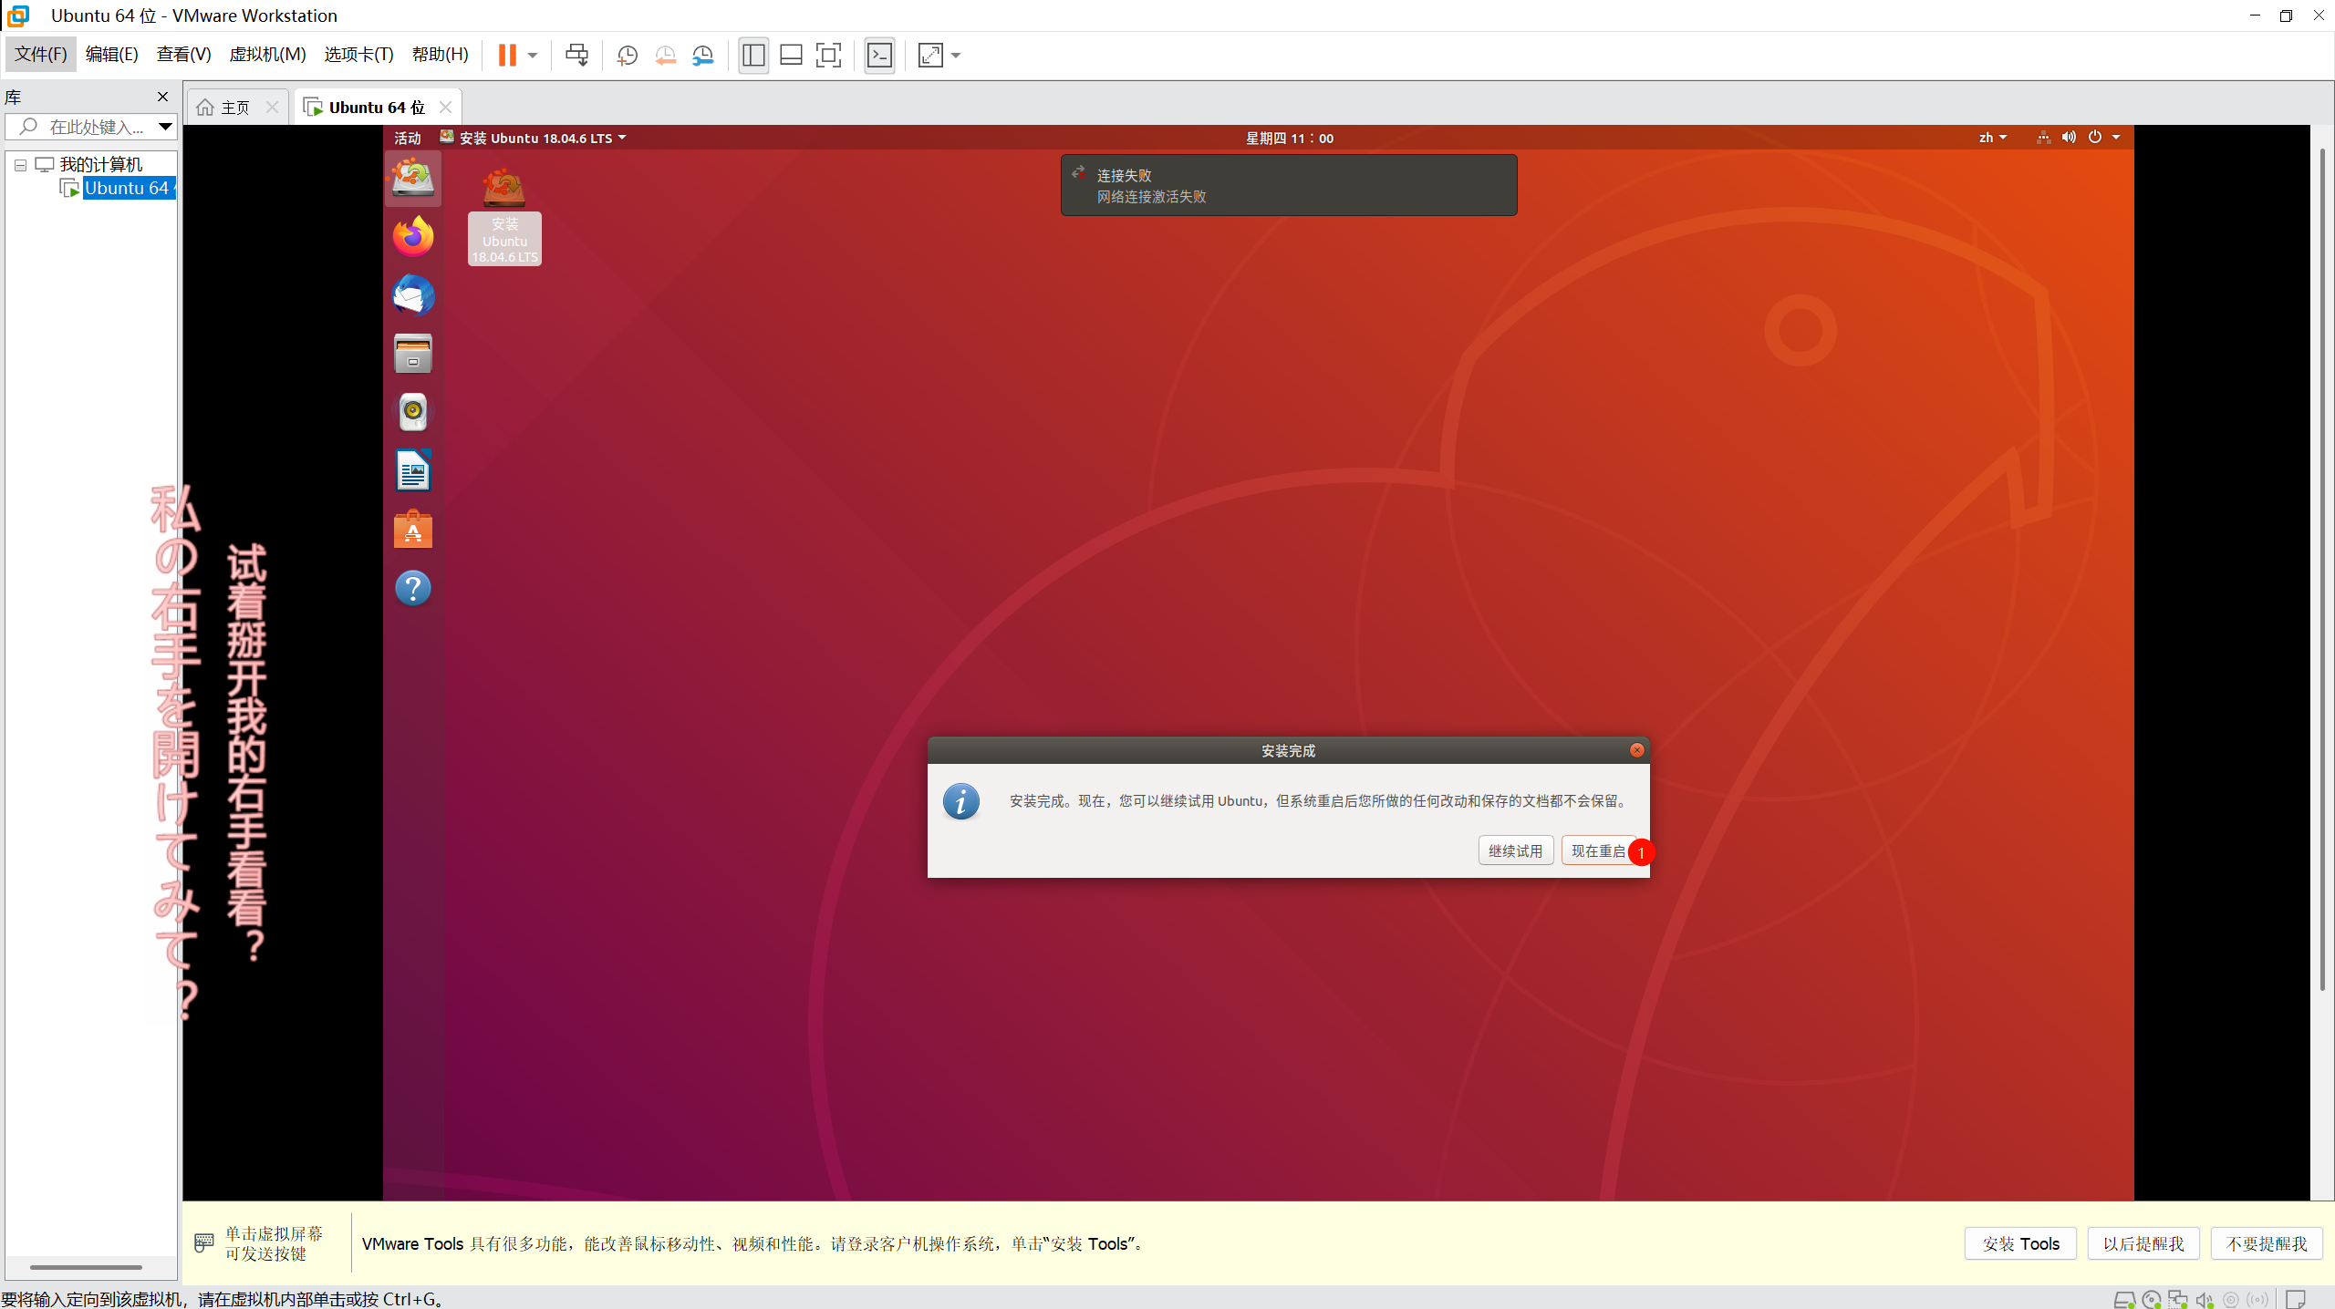
Task: Open Ubuntu Software from the dock
Action: [x=413, y=530]
